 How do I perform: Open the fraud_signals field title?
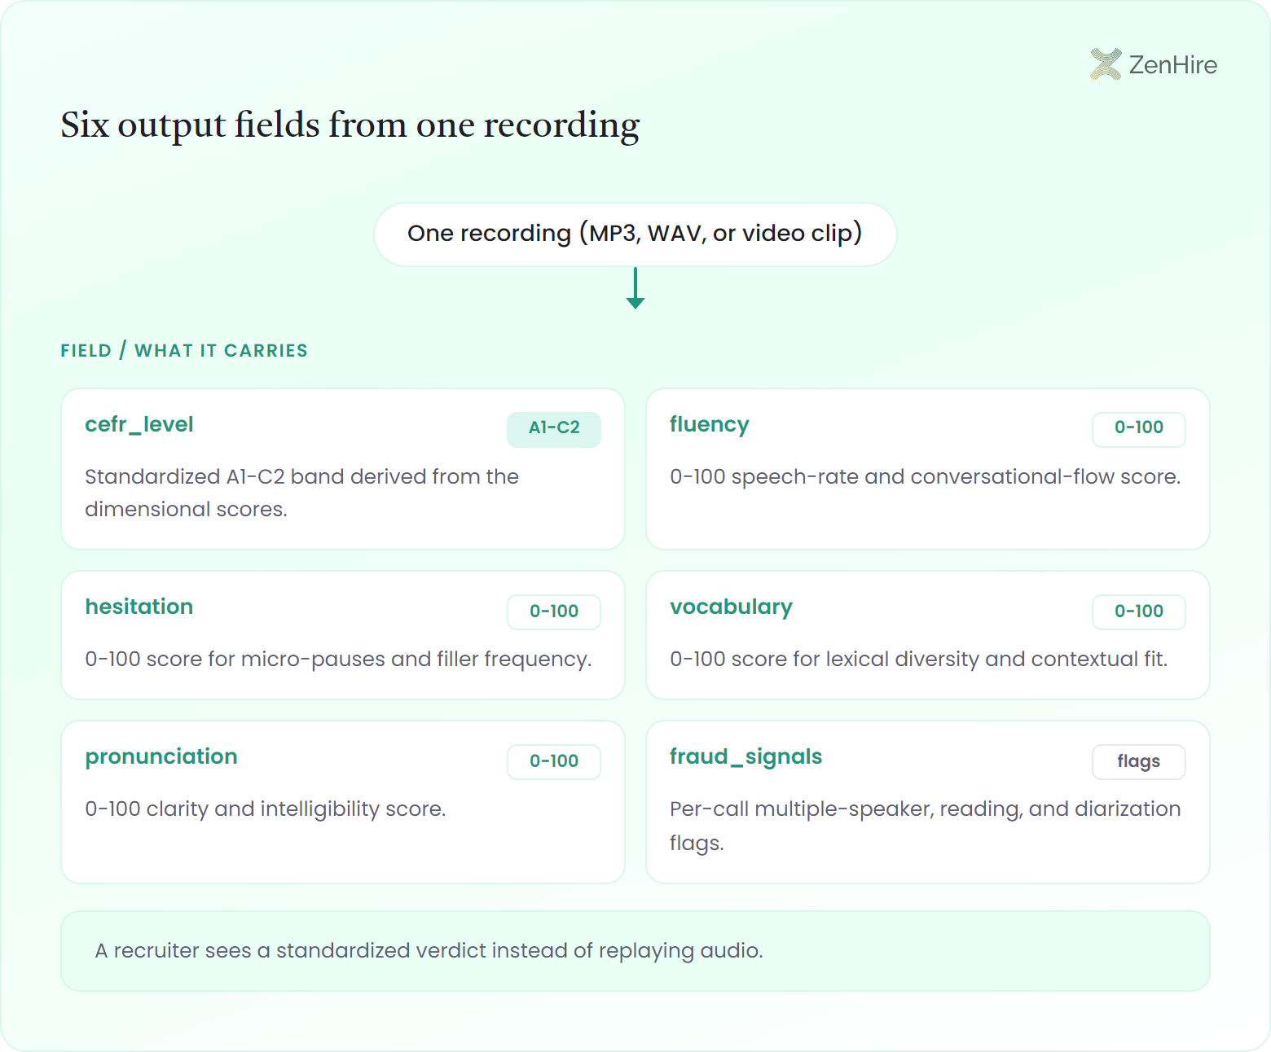pyautogui.click(x=745, y=757)
